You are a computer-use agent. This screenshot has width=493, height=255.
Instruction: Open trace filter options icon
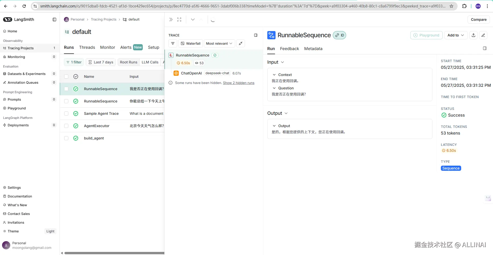(x=173, y=43)
